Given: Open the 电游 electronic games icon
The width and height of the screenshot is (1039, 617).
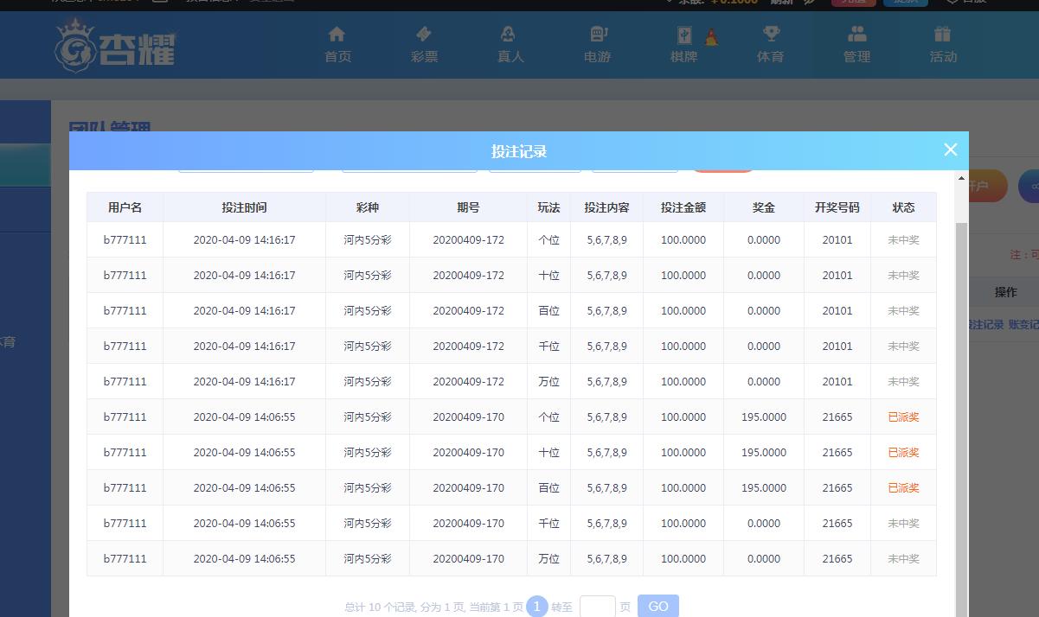Looking at the screenshot, I should [598, 35].
